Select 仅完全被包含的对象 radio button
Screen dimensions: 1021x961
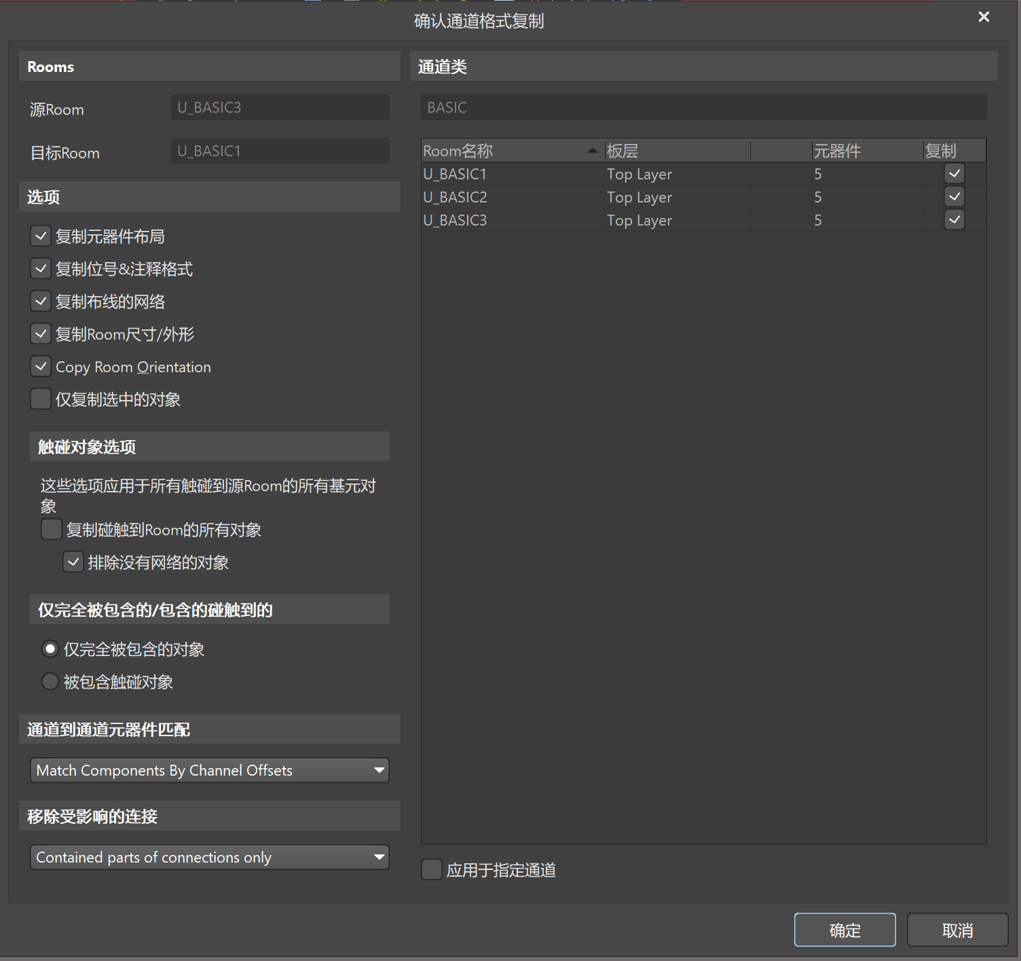pos(50,649)
